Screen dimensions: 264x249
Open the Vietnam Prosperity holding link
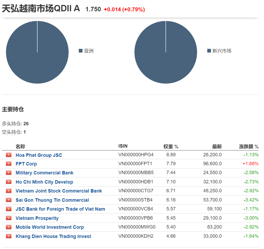click(x=37, y=218)
